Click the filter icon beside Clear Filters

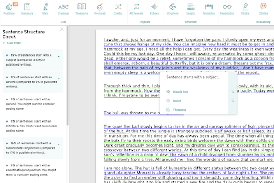tap(4, 43)
